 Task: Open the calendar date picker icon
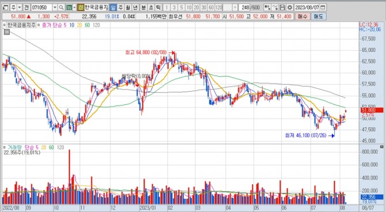(x=323, y=7)
